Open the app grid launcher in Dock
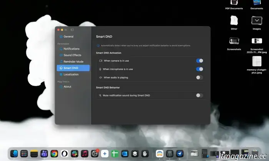This screenshot has height=161, width=269. pyautogui.click(x=24, y=154)
